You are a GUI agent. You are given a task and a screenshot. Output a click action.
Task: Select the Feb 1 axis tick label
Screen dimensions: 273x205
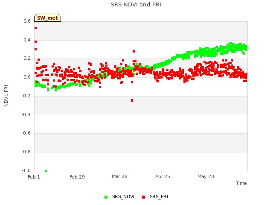click(34, 177)
